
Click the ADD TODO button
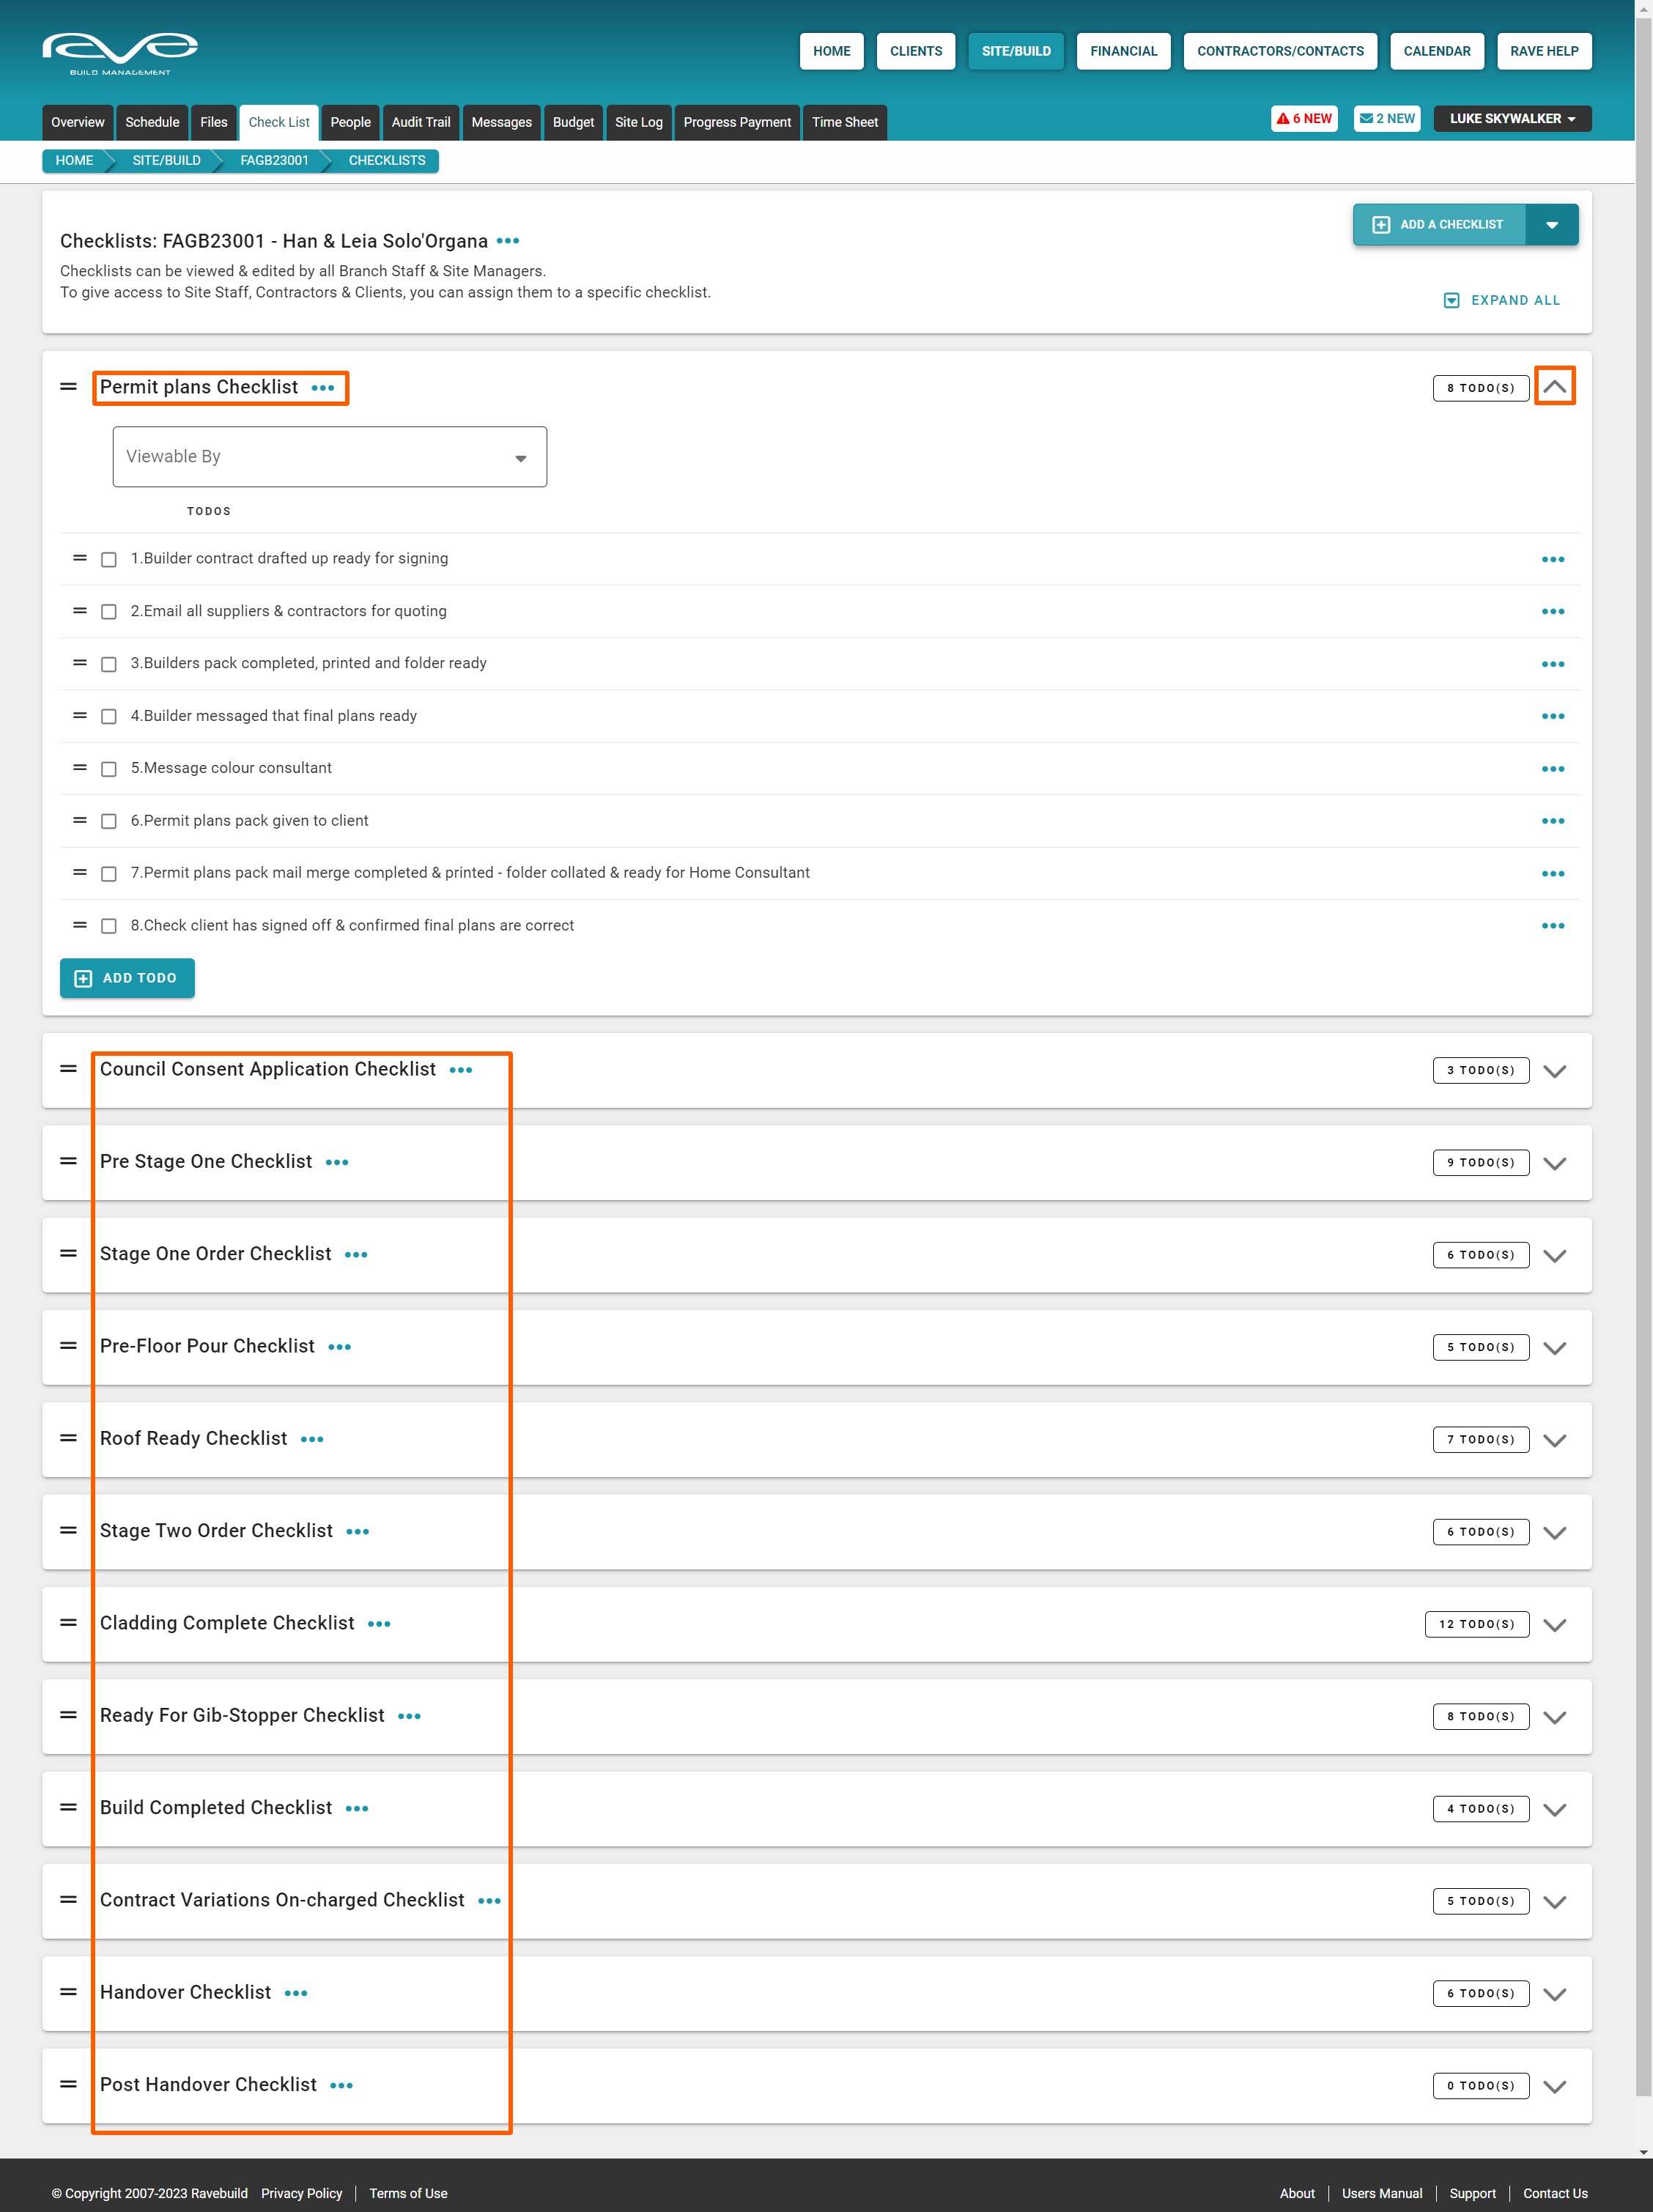pos(127,978)
